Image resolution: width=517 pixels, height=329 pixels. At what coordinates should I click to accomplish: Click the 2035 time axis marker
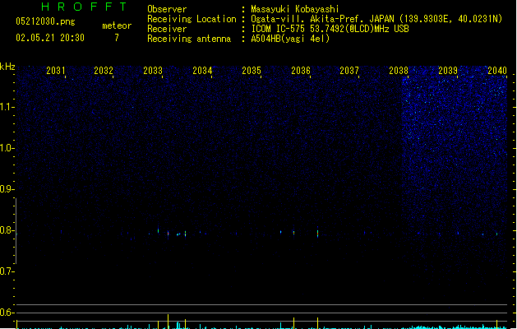252,71
